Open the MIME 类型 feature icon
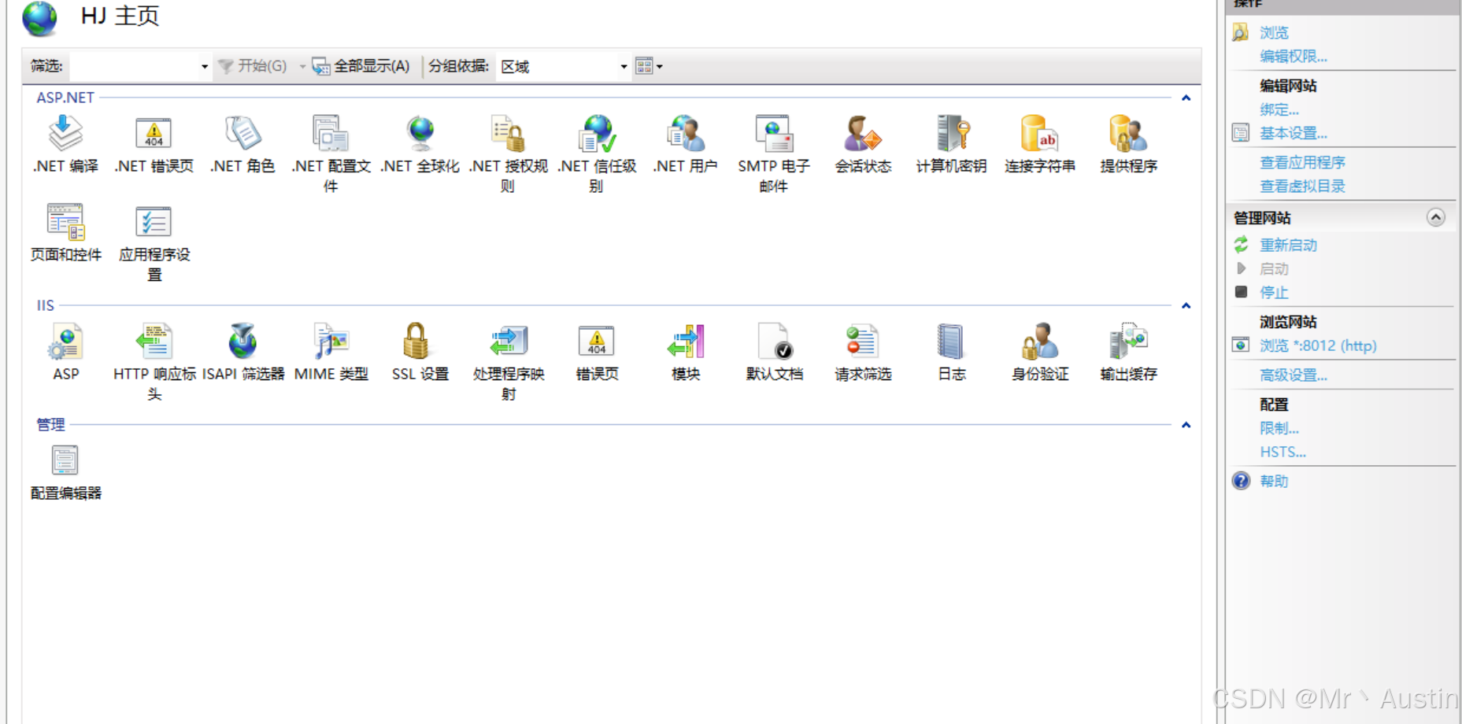Image resolution: width=1462 pixels, height=724 pixels. coord(331,342)
